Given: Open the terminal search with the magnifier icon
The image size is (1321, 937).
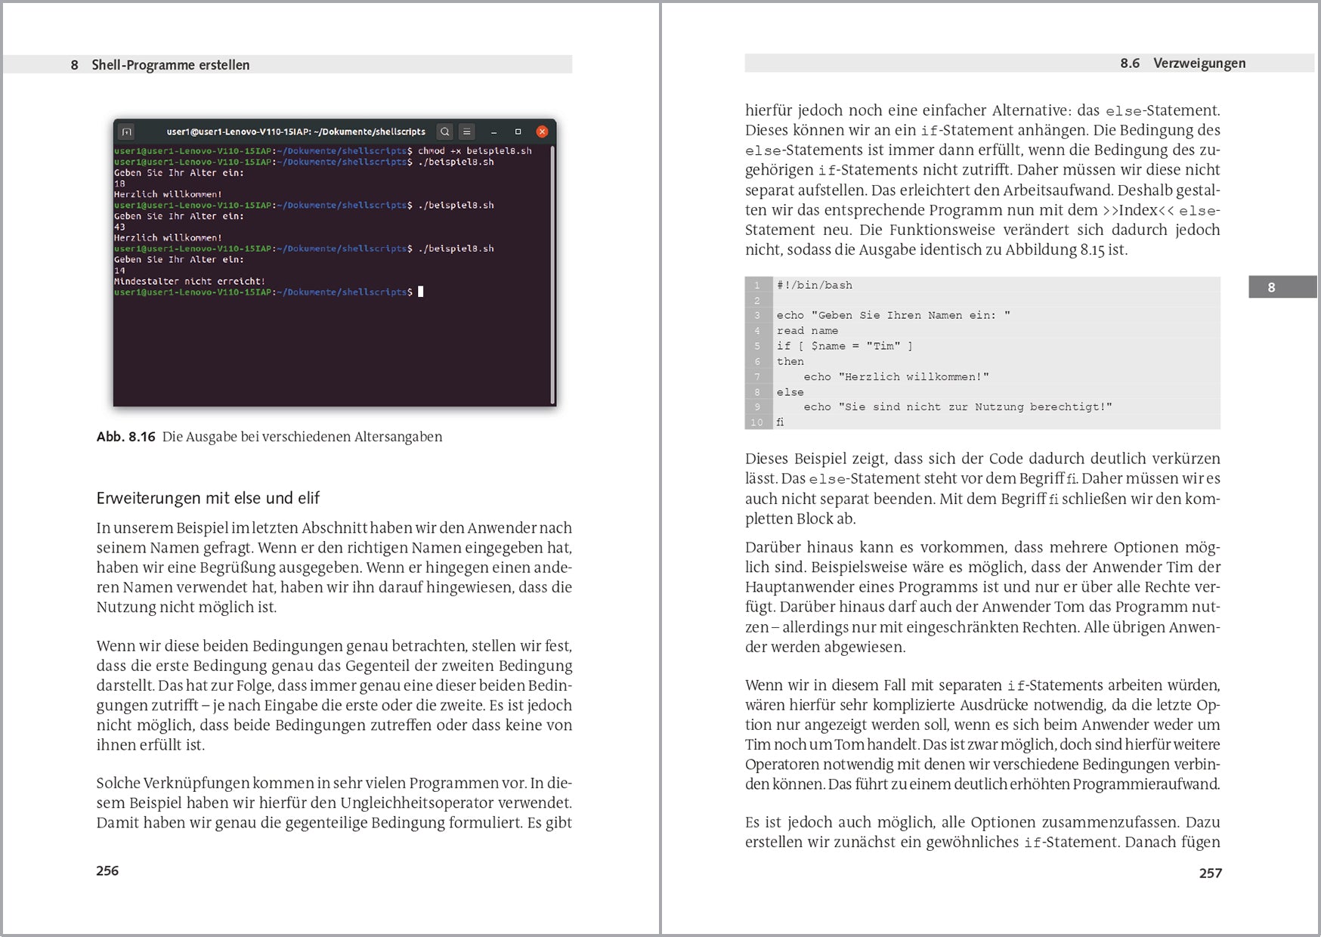Looking at the screenshot, I should pyautogui.click(x=444, y=131).
